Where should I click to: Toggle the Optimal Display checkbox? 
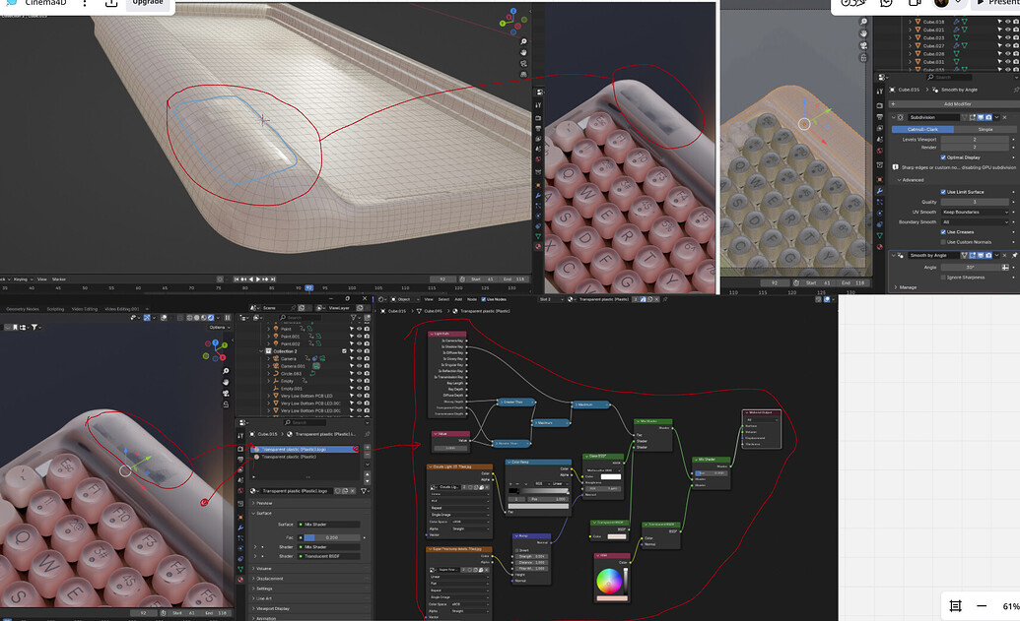[x=943, y=157]
